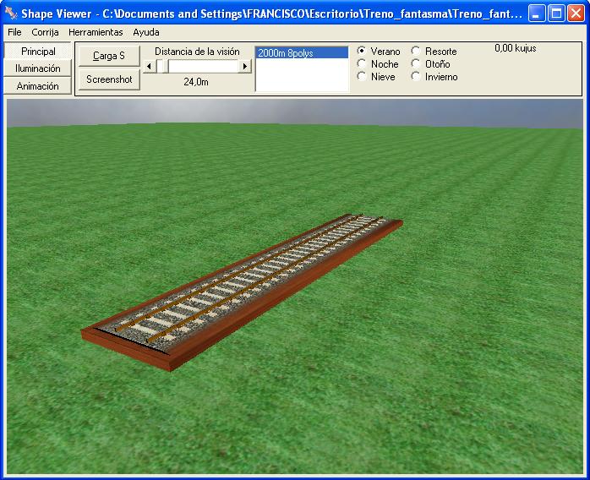Open the Ayuda menu
This screenshot has width=590, height=480.
tap(146, 32)
